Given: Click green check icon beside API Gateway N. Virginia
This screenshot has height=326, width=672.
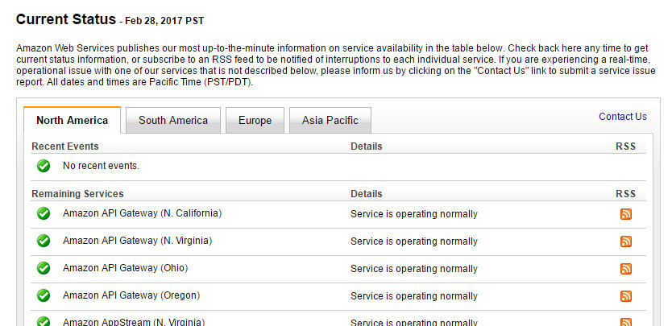Looking at the screenshot, I should pos(44,241).
